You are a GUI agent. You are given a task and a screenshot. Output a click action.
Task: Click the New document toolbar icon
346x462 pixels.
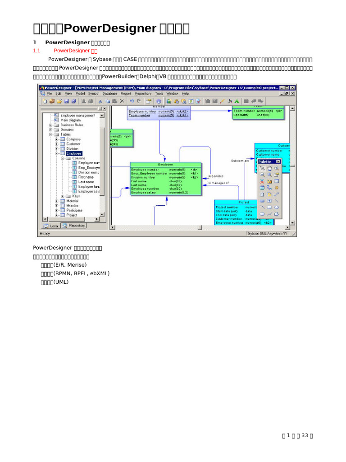click(x=45, y=101)
